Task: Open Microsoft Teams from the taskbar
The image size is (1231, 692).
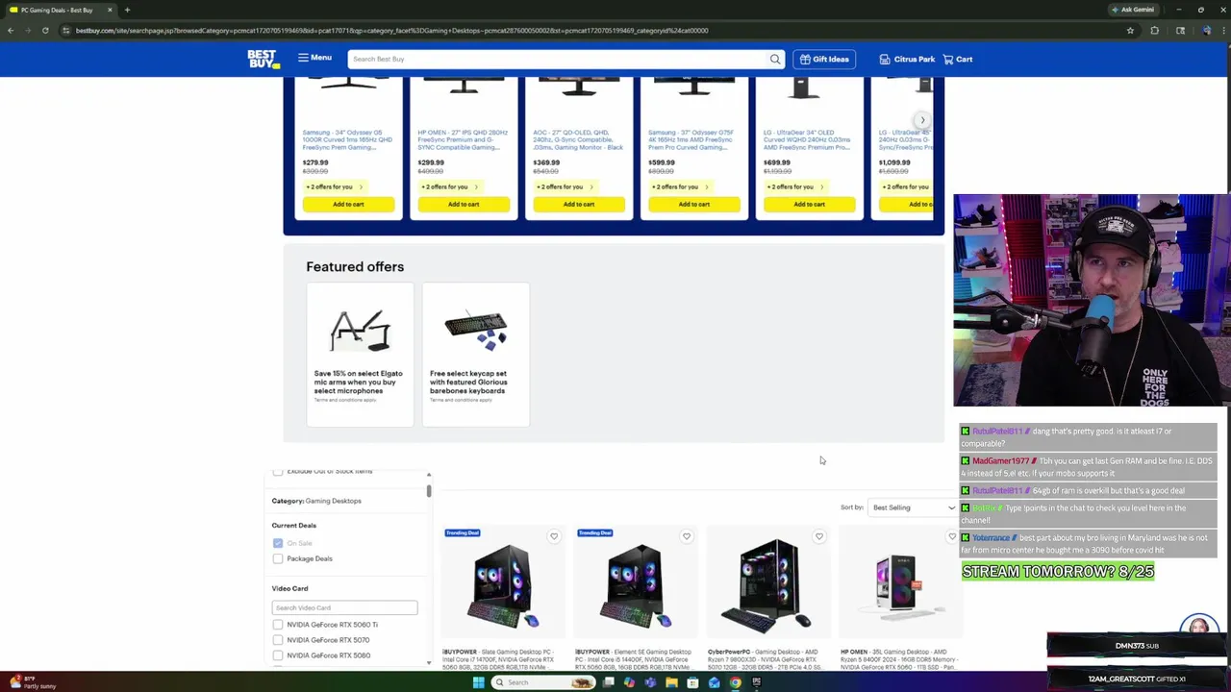Action: (x=650, y=682)
